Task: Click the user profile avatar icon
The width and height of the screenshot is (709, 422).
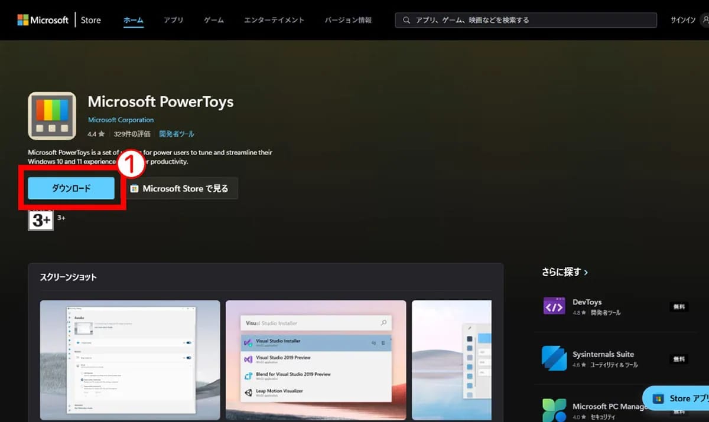Action: [x=704, y=20]
